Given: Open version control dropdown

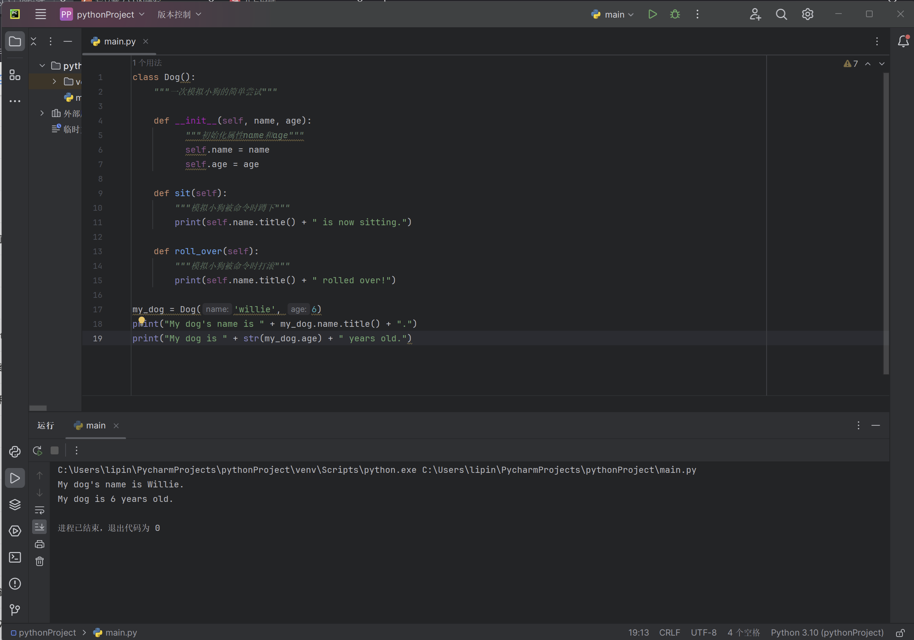Looking at the screenshot, I should click(179, 14).
